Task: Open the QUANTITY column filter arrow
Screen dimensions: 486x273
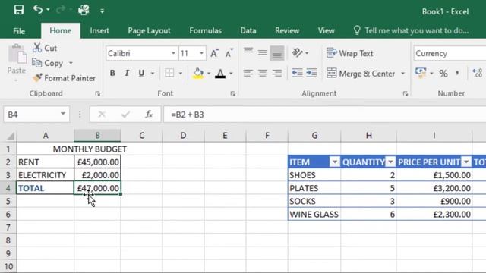Action: coord(390,162)
